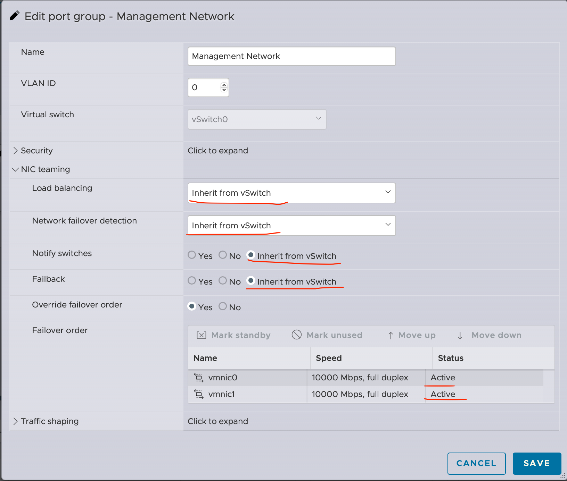Click the Move down arrow icon
Image resolution: width=567 pixels, height=481 pixels.
pyautogui.click(x=460, y=335)
